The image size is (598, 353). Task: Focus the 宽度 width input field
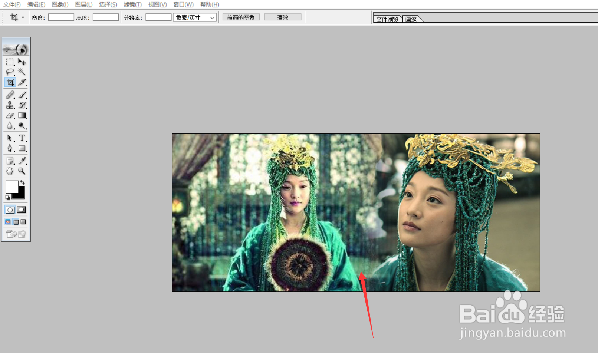61,17
